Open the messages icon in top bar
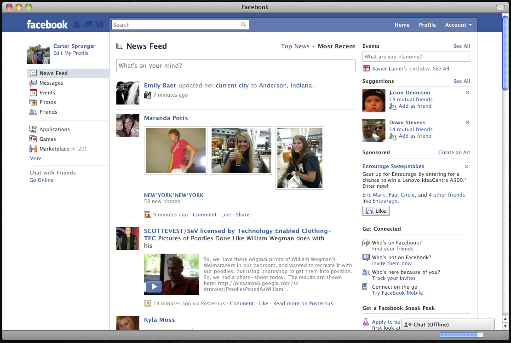Screen dimensions: 511x343 pyautogui.click(x=88, y=25)
